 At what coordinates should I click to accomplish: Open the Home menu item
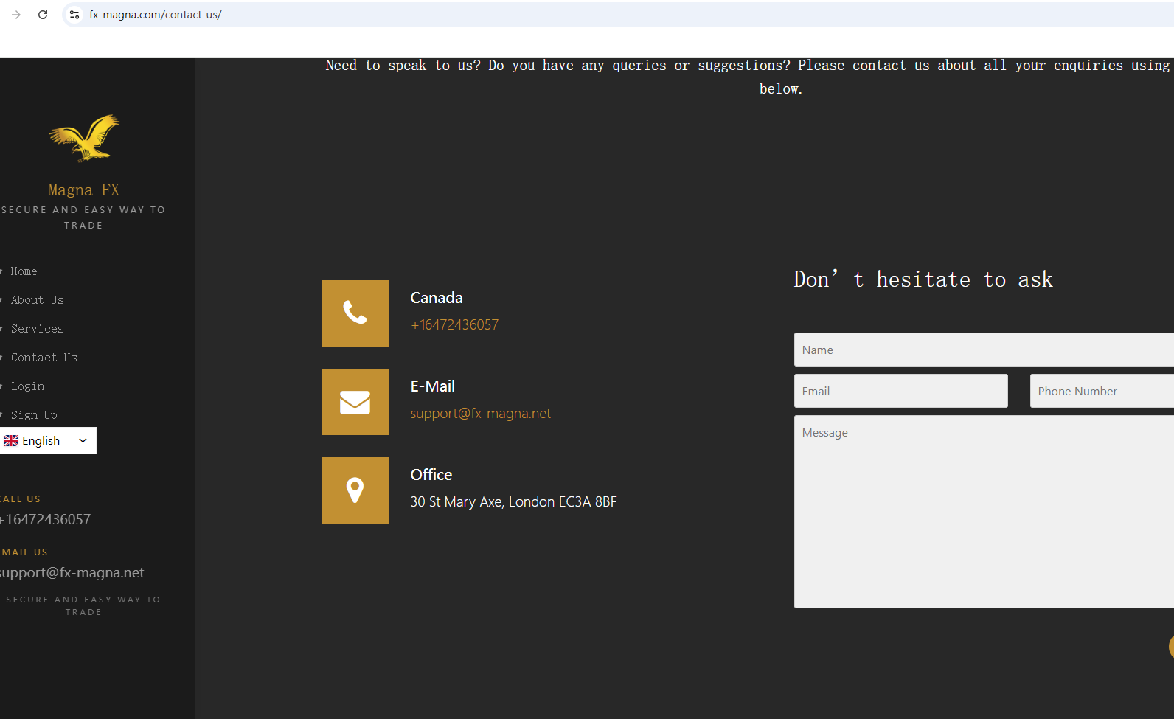(x=24, y=271)
